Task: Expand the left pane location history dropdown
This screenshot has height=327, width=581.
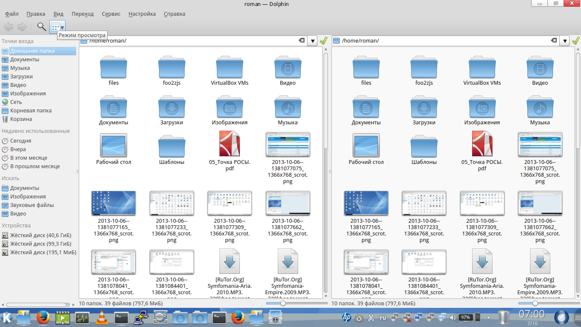Action: 312,41
